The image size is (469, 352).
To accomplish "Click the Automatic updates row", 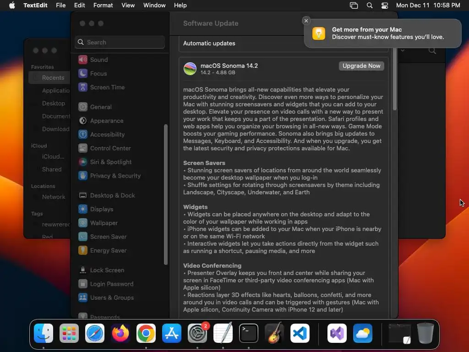I will pos(284,44).
